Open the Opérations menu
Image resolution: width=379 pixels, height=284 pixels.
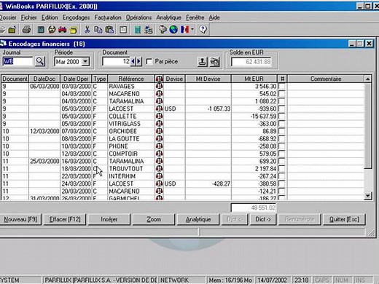coord(138,17)
